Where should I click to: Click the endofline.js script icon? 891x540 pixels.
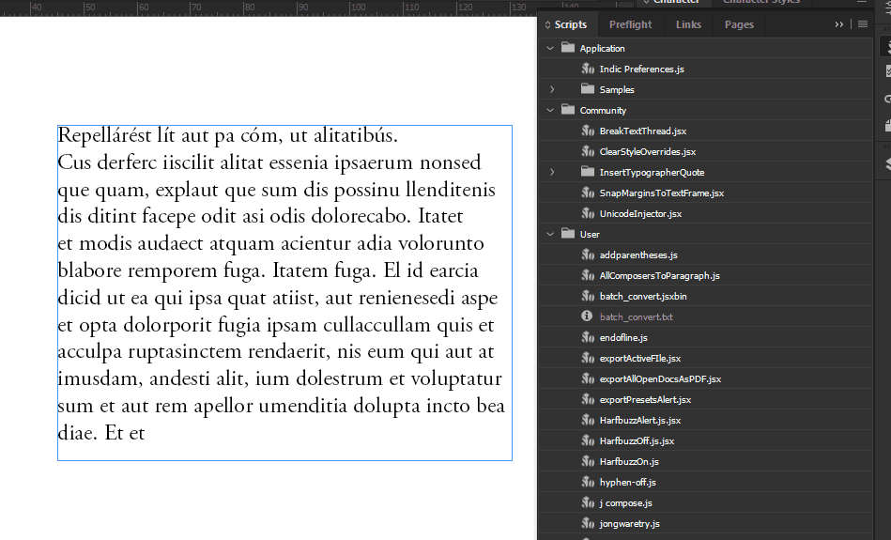(x=588, y=337)
